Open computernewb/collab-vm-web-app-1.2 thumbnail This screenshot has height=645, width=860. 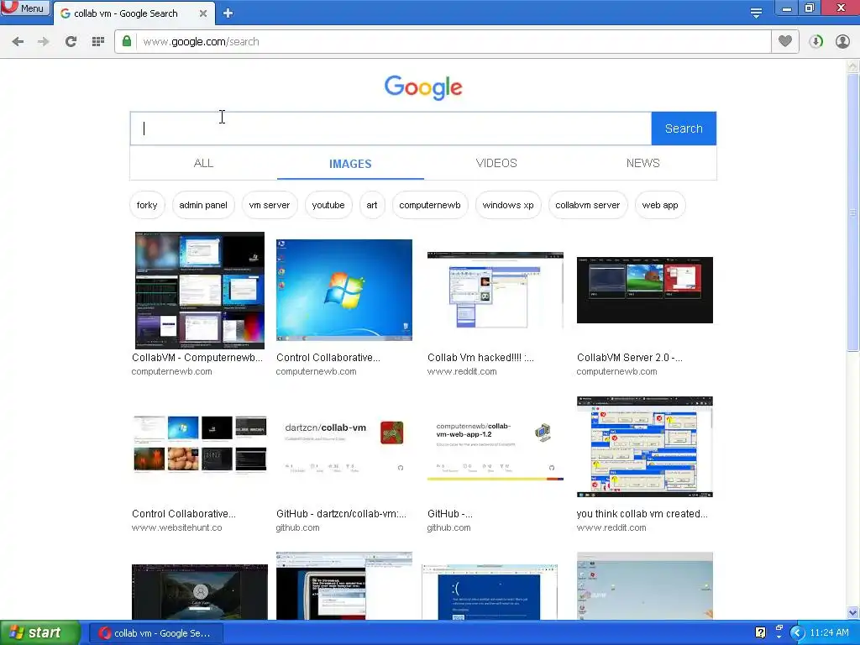(496, 447)
